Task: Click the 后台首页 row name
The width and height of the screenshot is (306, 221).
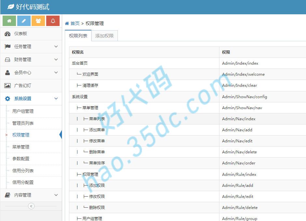Action: click(80, 63)
